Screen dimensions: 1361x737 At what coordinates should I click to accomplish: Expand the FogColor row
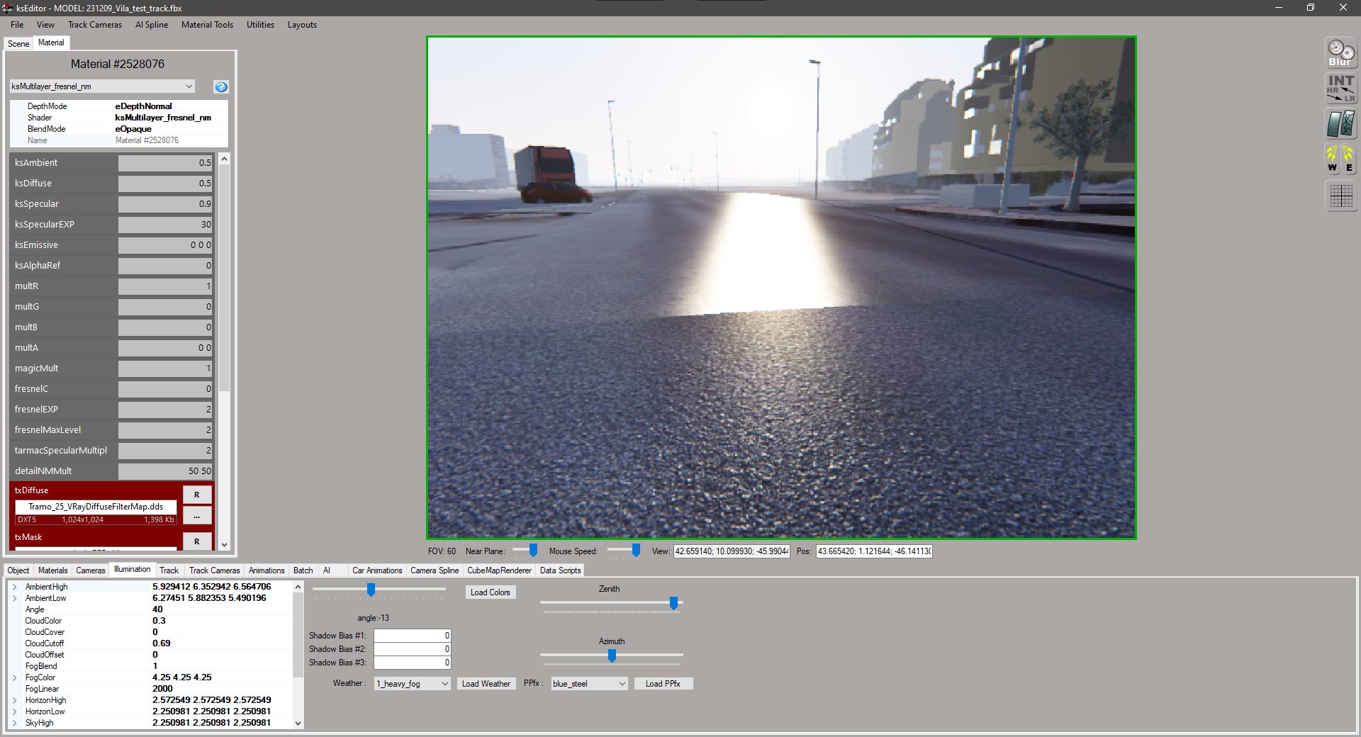(x=15, y=677)
